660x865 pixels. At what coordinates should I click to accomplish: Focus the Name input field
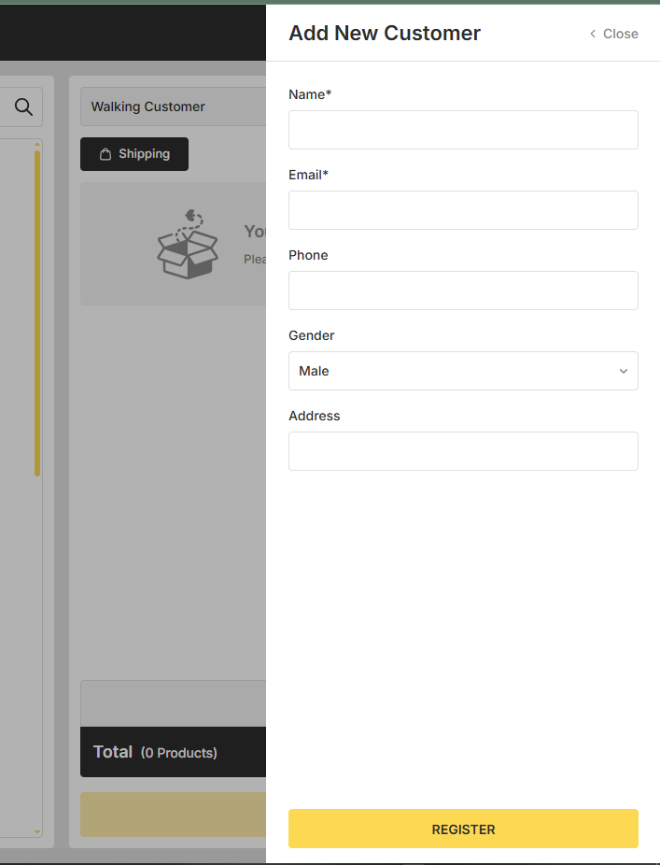click(x=463, y=130)
